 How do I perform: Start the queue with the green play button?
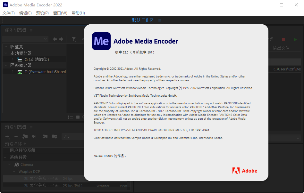[x=295, y=39]
